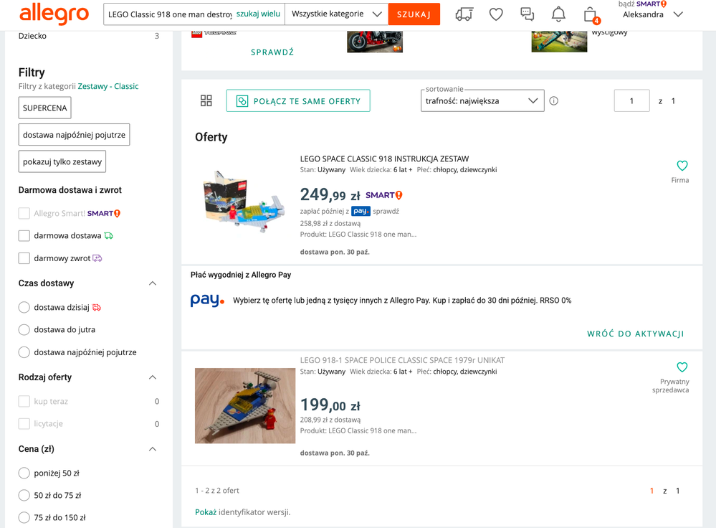
Task: Select dostawa do jutra radio button
Action: [24, 329]
